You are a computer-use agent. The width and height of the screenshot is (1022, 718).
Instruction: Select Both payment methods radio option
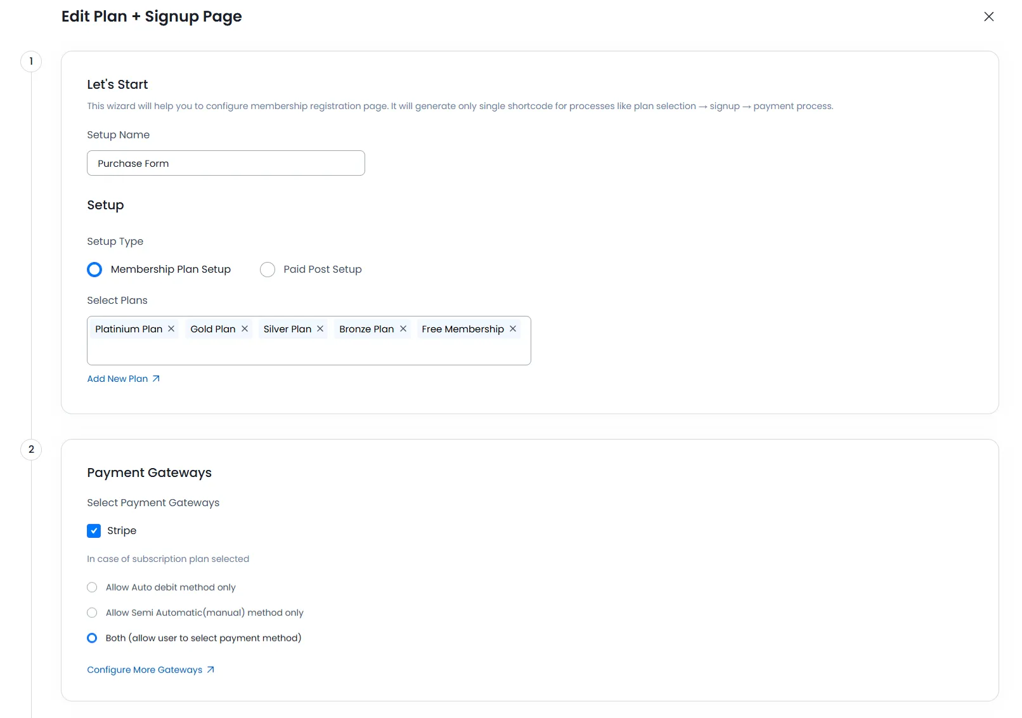[93, 638]
